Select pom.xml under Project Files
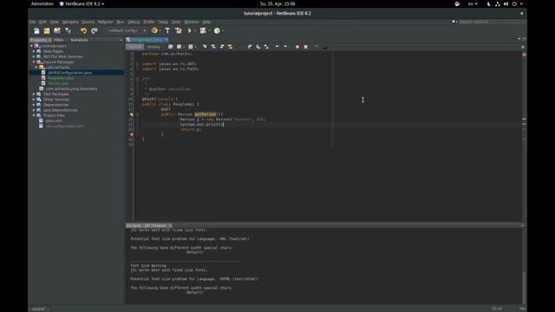The width and height of the screenshot is (555, 312). tap(54, 120)
